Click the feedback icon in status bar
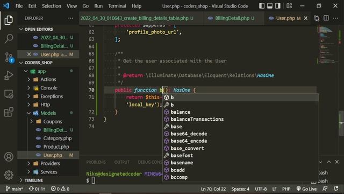The image size is (344, 194). point(325,189)
